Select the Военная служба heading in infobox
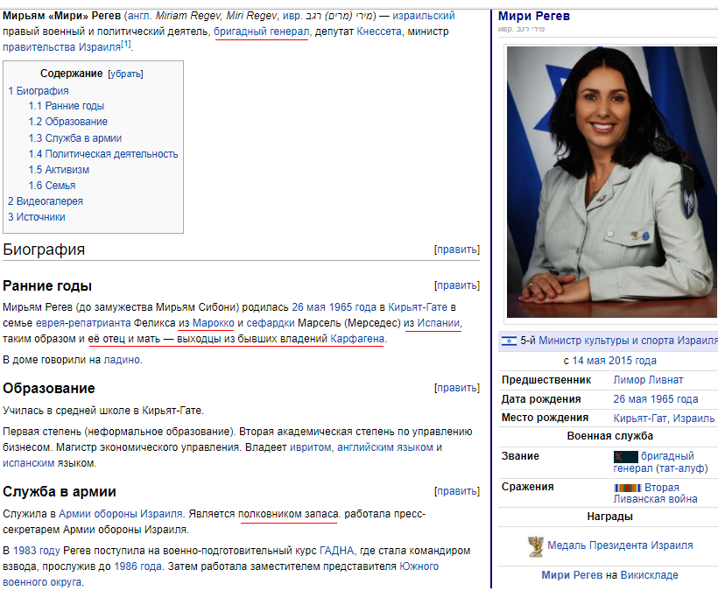This screenshot has width=718, height=598. (610, 436)
